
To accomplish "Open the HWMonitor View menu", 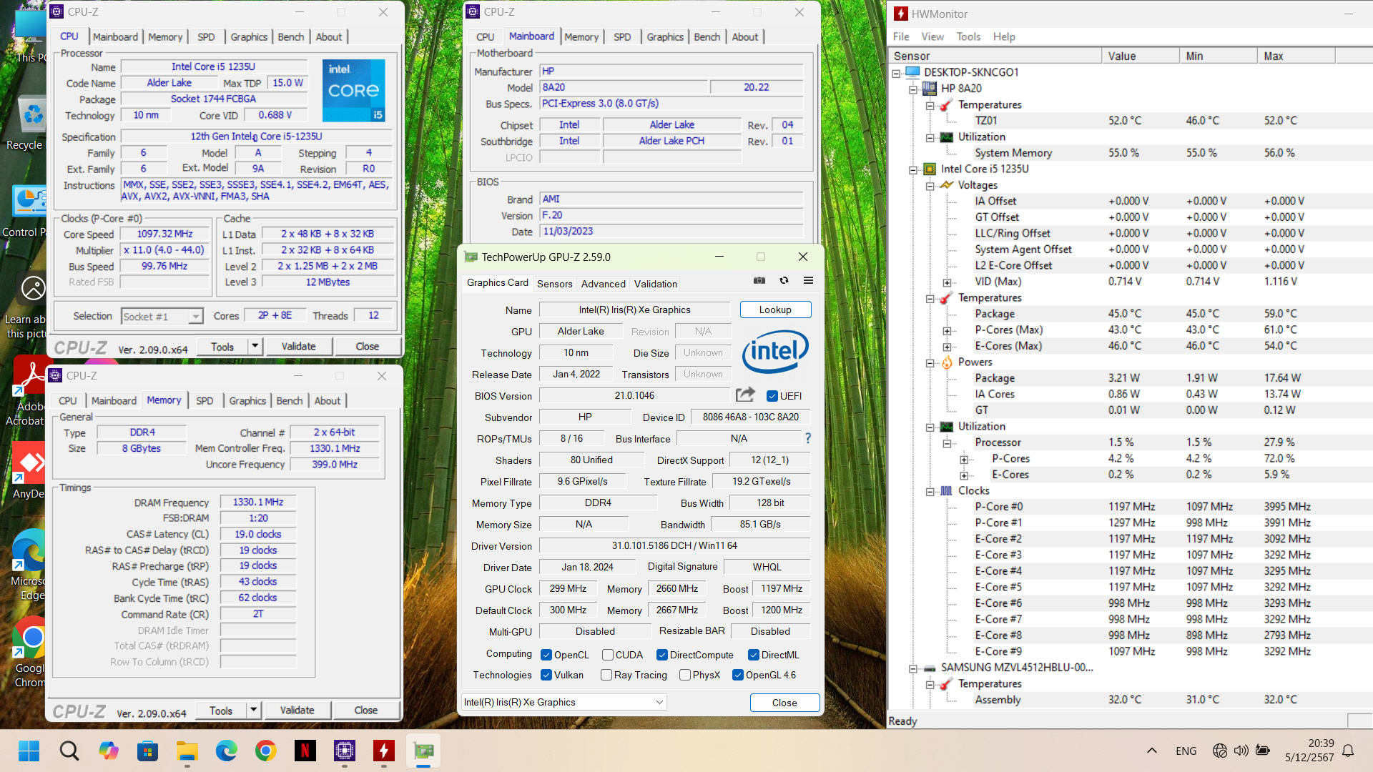I will pos(932,36).
